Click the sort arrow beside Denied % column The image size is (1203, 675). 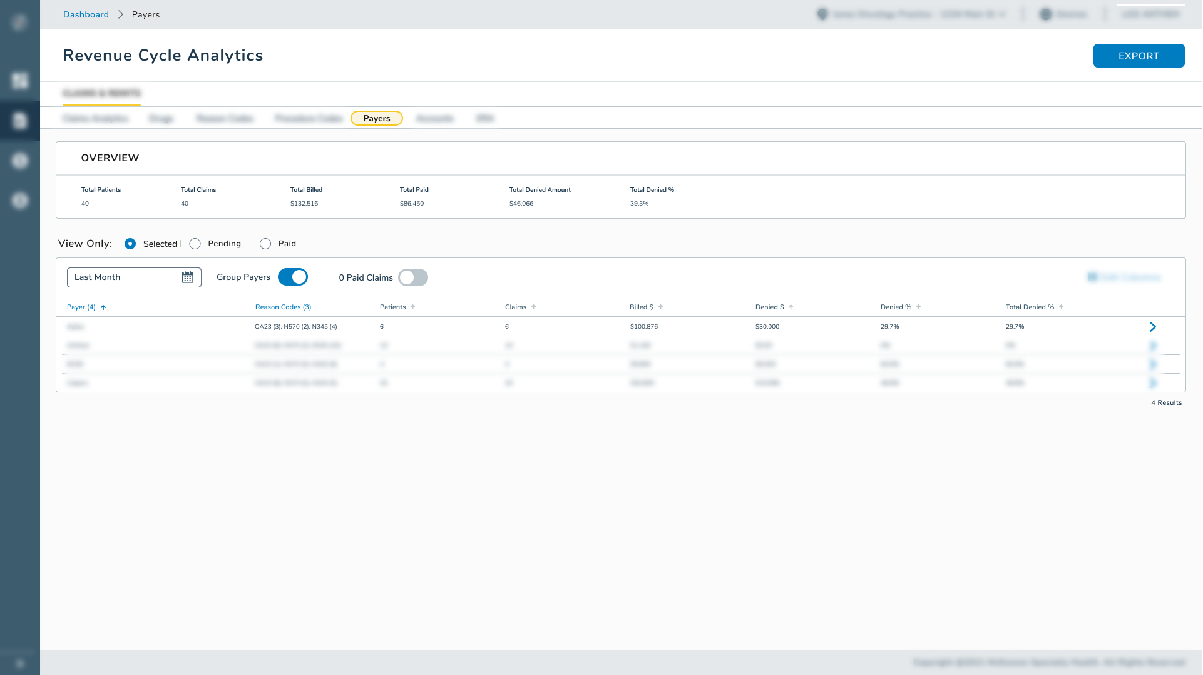(918, 307)
